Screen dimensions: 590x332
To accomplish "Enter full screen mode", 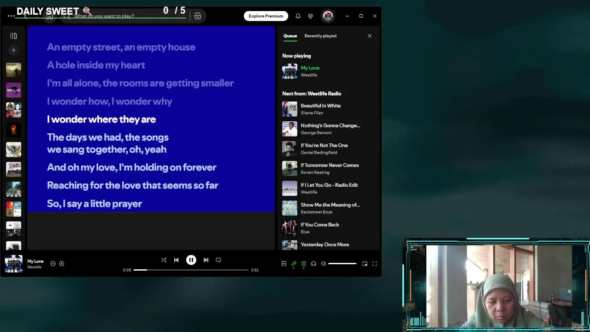I will pyautogui.click(x=374, y=264).
